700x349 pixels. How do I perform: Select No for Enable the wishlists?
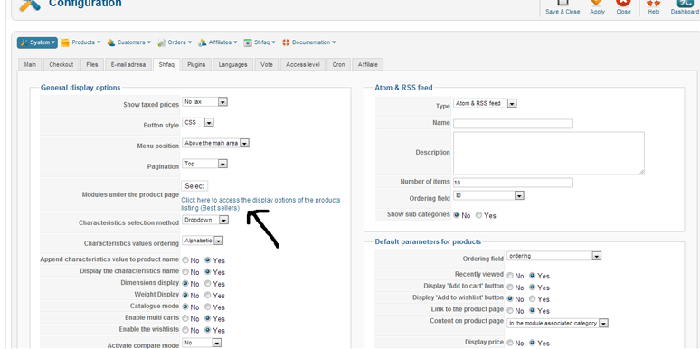[x=185, y=330]
